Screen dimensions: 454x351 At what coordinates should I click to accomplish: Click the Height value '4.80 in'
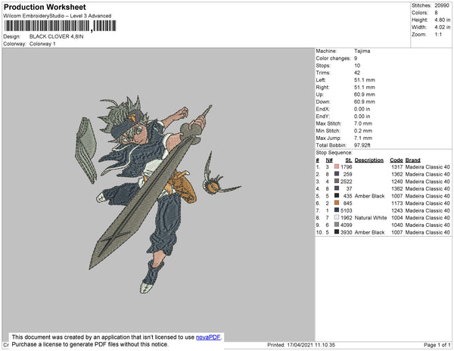click(442, 20)
